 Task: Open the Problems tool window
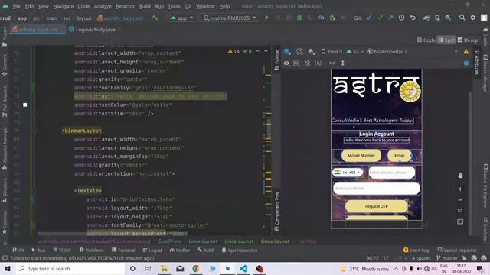click(x=92, y=250)
